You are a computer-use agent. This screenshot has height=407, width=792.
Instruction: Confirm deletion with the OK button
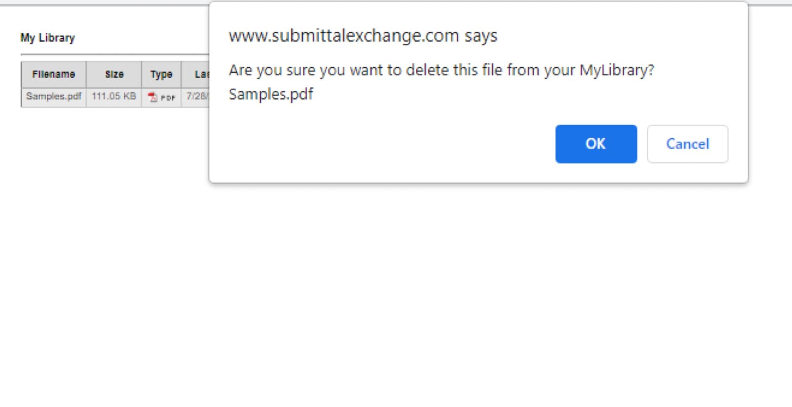596,144
